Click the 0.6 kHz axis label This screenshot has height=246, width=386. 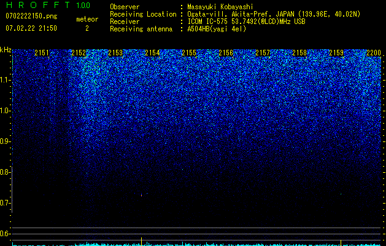[6, 234]
